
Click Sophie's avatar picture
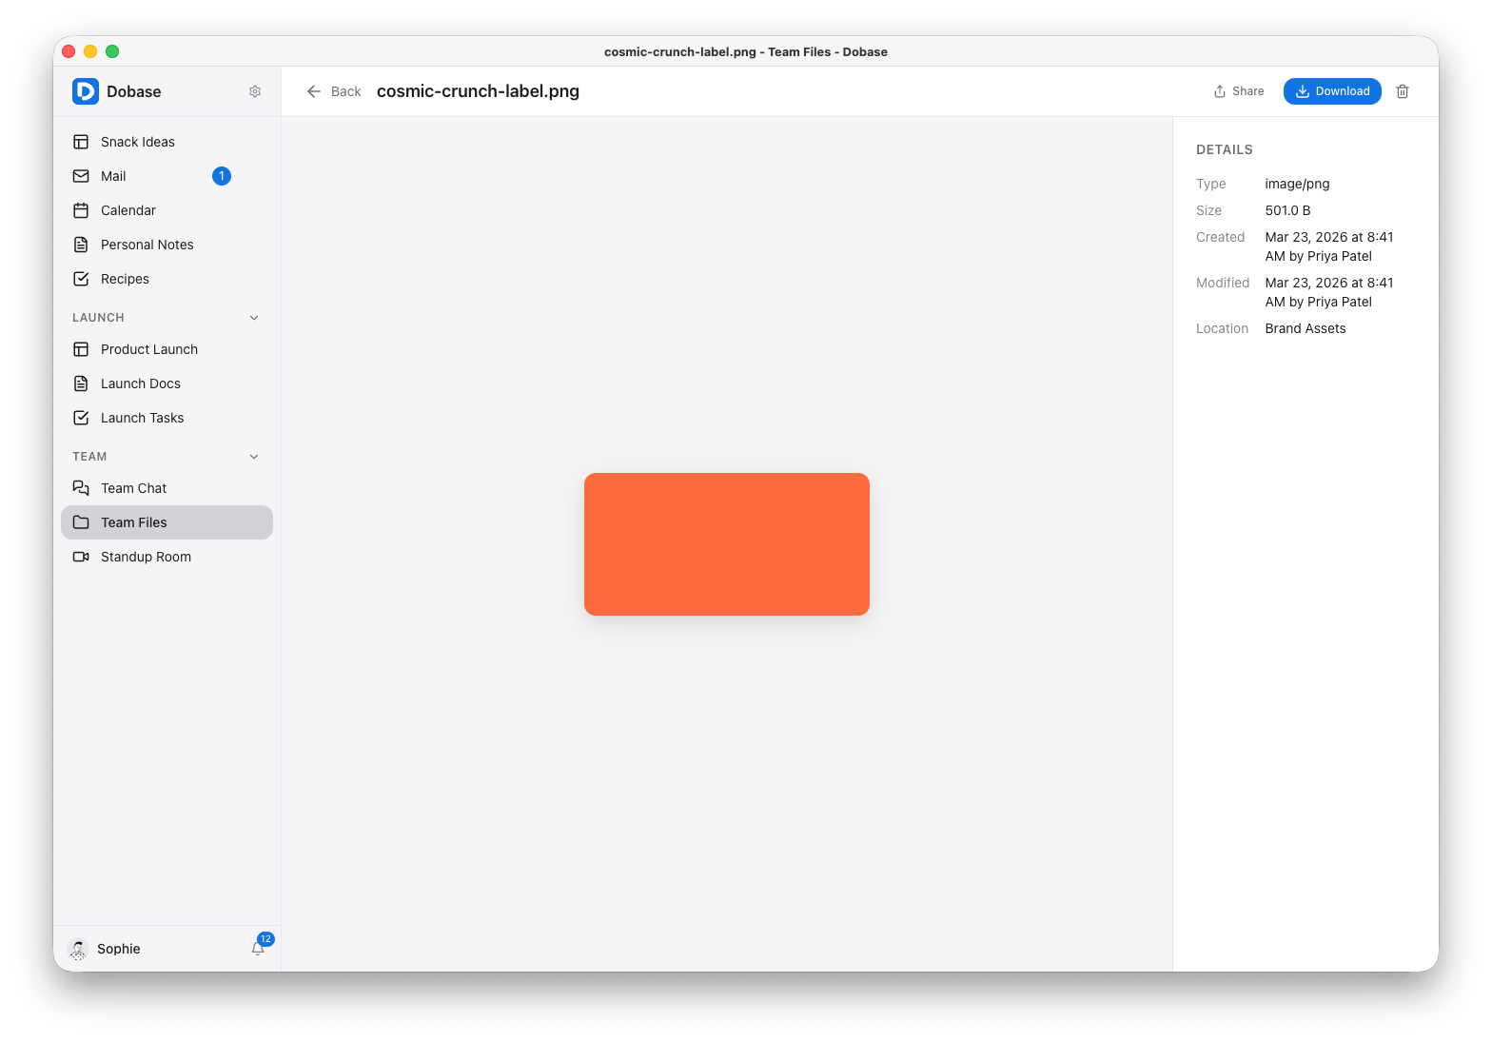(x=78, y=949)
